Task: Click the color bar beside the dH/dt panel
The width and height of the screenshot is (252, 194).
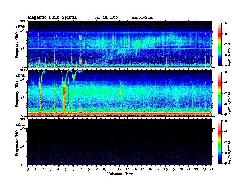Action: 220,44
